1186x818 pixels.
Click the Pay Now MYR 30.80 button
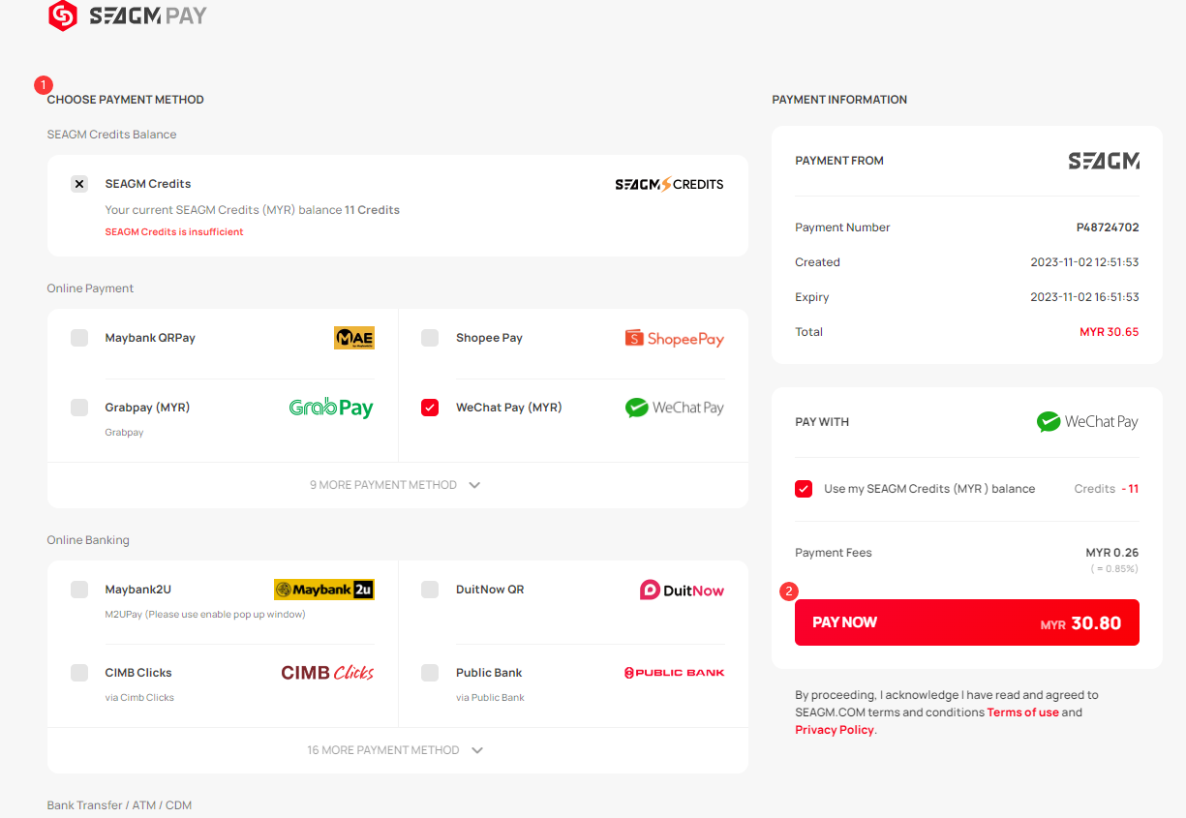coord(967,622)
